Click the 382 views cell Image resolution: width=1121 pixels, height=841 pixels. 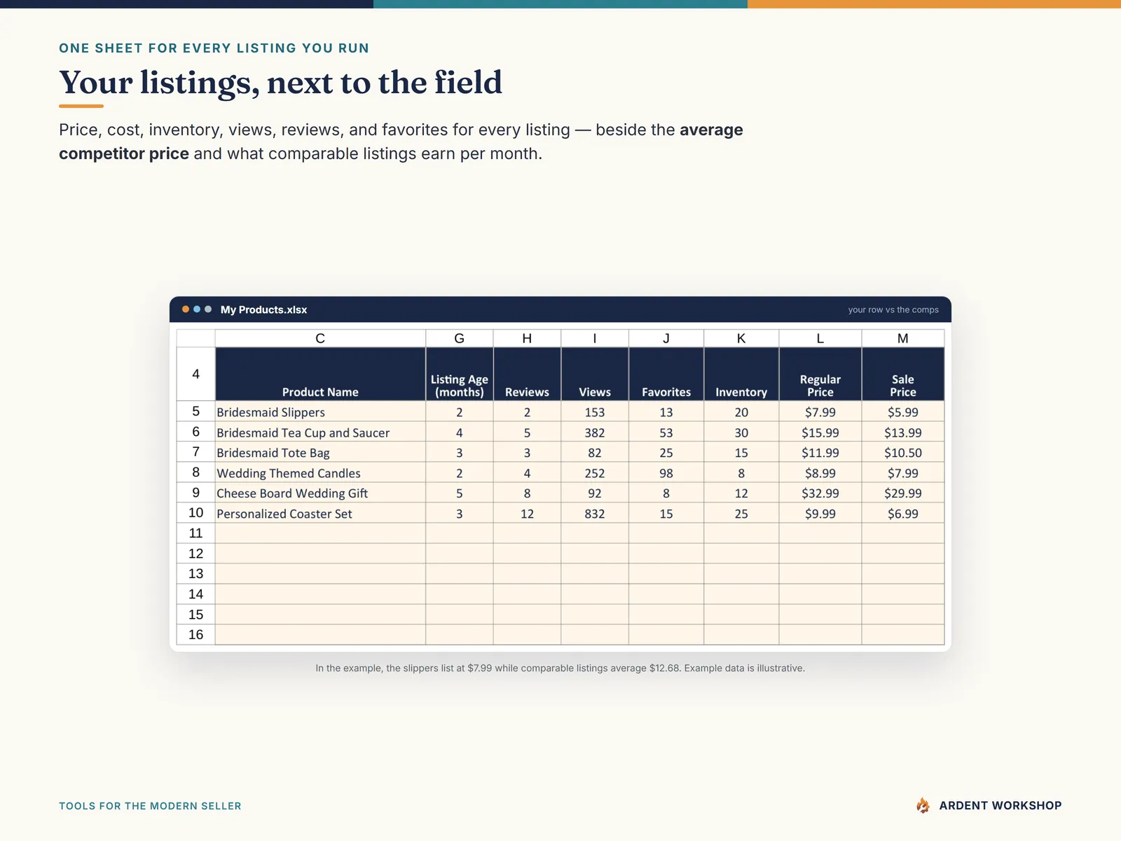(x=595, y=432)
